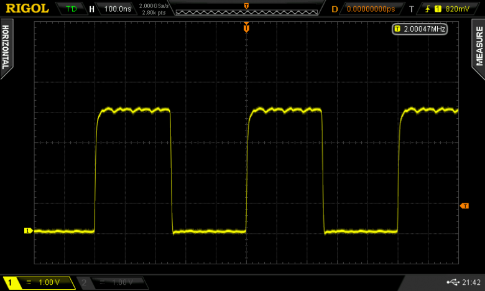Click the frequency counter 2.00047MHz badge
485x291 pixels.
[420, 29]
